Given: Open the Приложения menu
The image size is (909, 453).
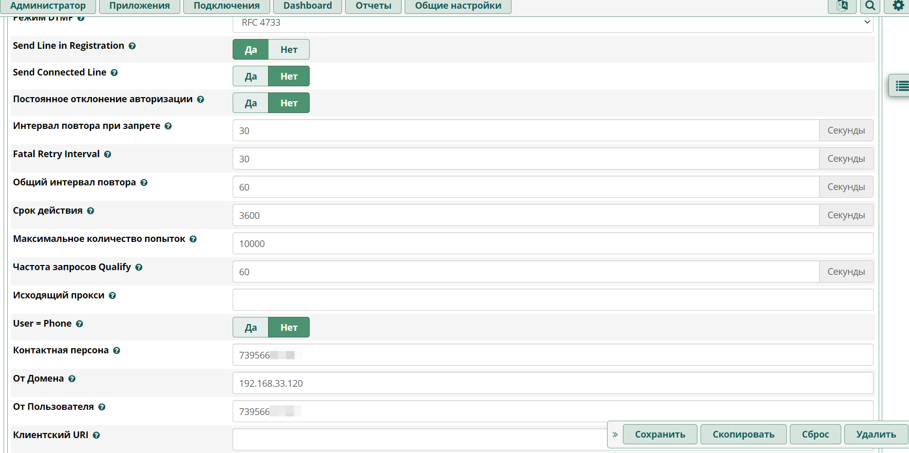Looking at the screenshot, I should click(139, 6).
